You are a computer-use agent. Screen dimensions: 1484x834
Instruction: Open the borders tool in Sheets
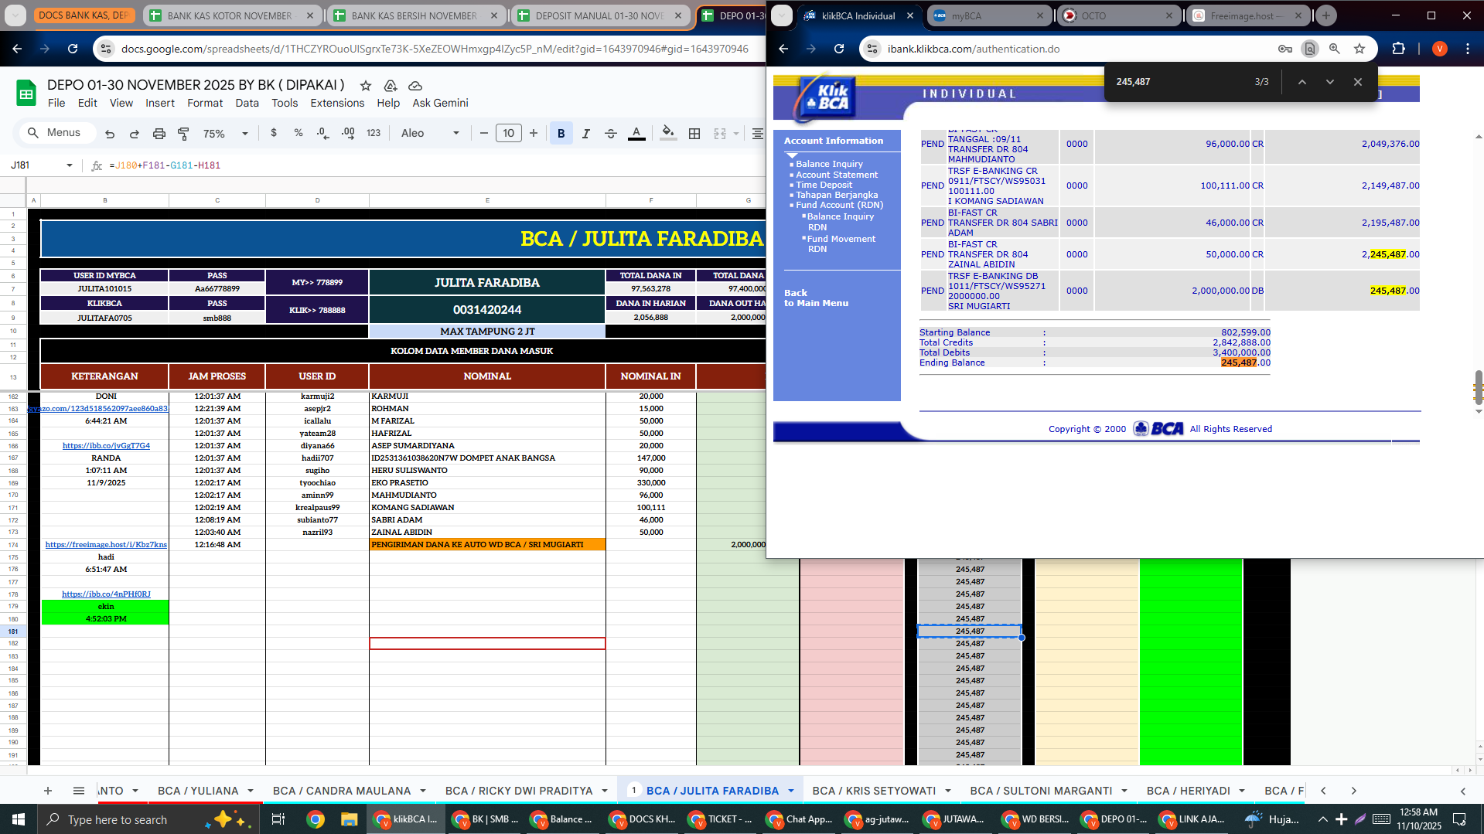pyautogui.click(x=694, y=134)
